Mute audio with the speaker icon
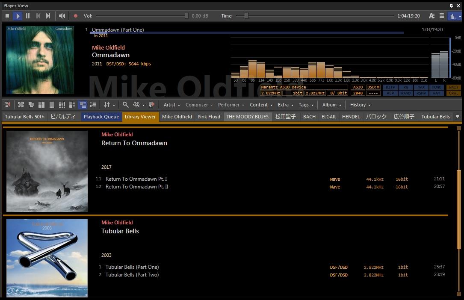 click(62, 16)
